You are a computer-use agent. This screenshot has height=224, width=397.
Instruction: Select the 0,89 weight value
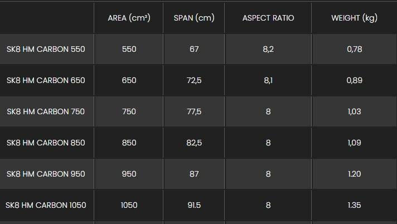click(x=354, y=80)
